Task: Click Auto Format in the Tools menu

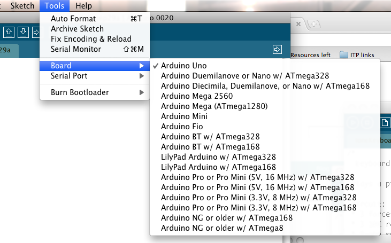Action: click(73, 19)
